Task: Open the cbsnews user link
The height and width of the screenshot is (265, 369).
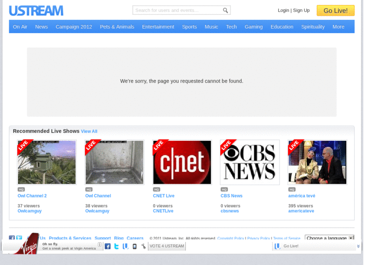Action: click(230, 211)
